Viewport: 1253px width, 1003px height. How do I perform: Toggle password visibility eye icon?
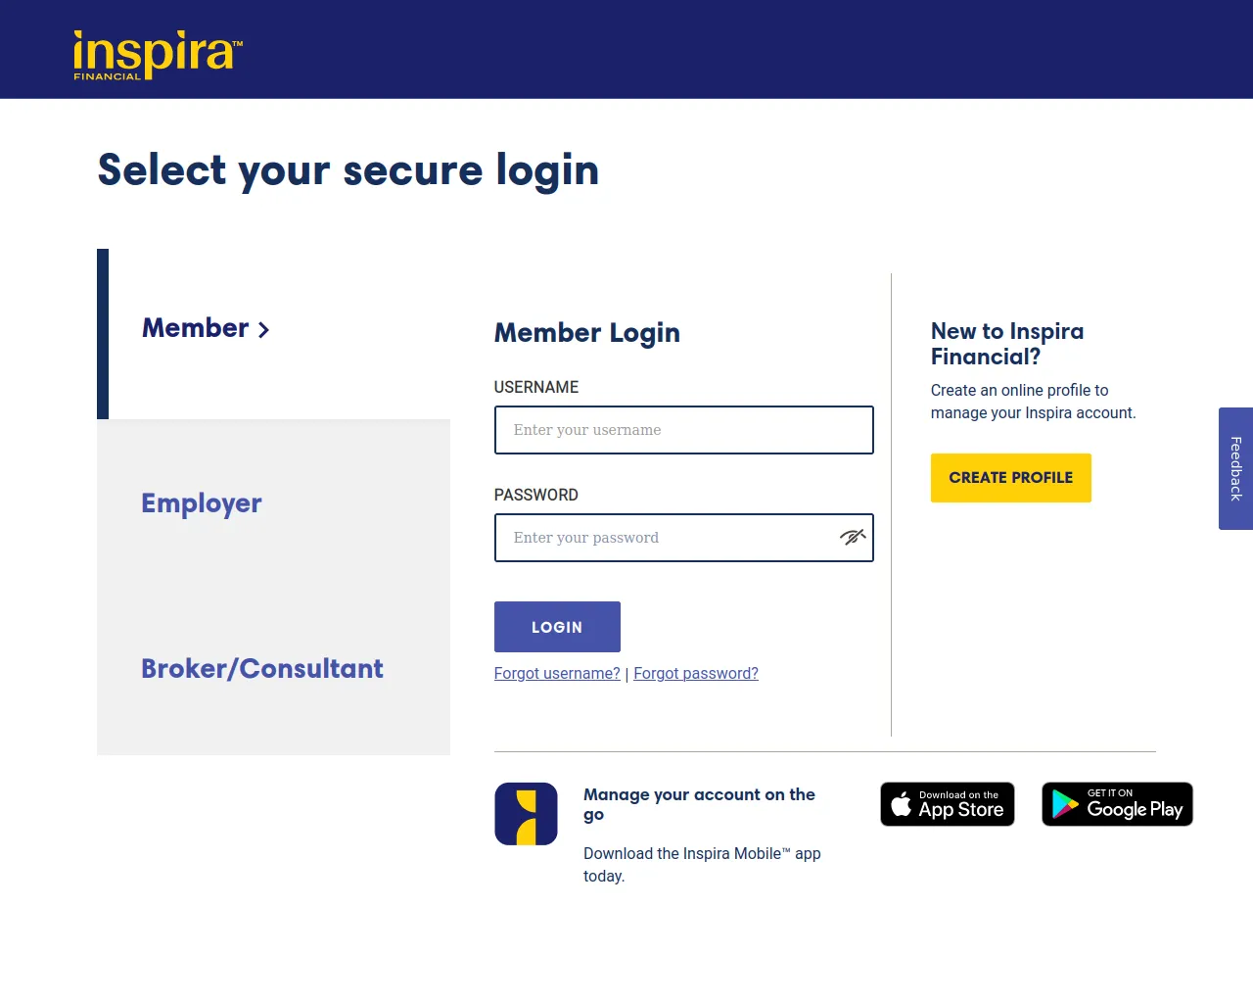click(x=852, y=537)
